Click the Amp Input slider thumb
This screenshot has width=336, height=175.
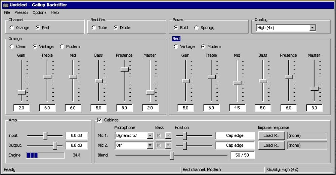pos(45,136)
